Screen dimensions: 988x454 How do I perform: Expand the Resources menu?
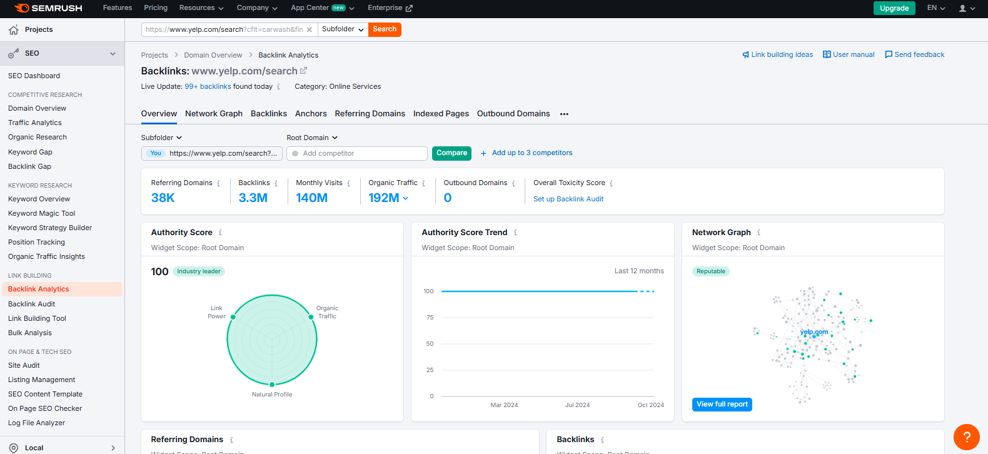[x=201, y=8]
